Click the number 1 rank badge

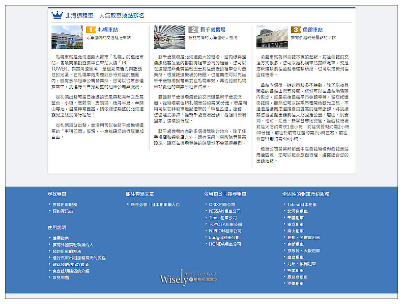(x=90, y=30)
